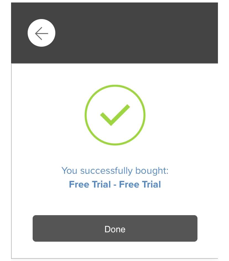229x261 pixels.
Task: Confirm purchase by tapping Done
Action: click(115, 228)
